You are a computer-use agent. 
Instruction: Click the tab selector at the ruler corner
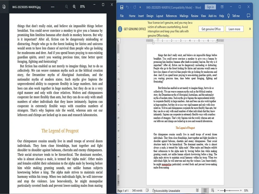pyautogui.click(x=118, y=41)
